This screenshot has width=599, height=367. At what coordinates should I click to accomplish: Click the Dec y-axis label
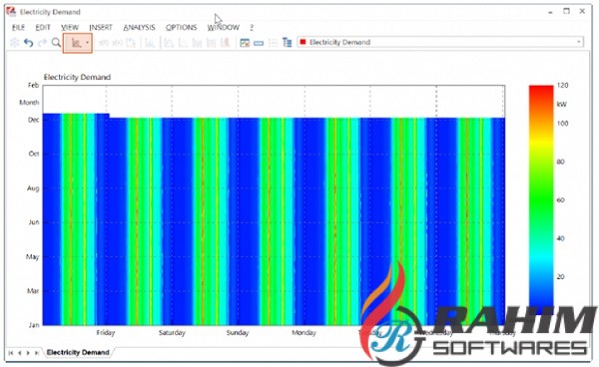coord(33,120)
